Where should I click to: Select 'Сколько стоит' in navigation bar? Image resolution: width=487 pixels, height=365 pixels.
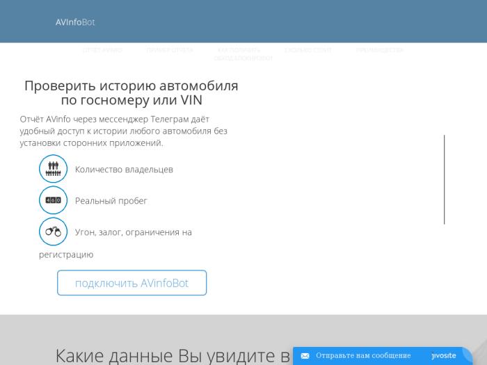[308, 50]
